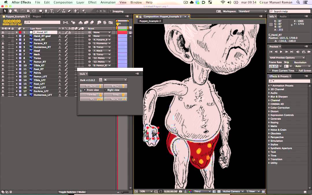The height and width of the screenshot is (195, 312).
Task: Select the Brush tool
Action: [58, 11]
